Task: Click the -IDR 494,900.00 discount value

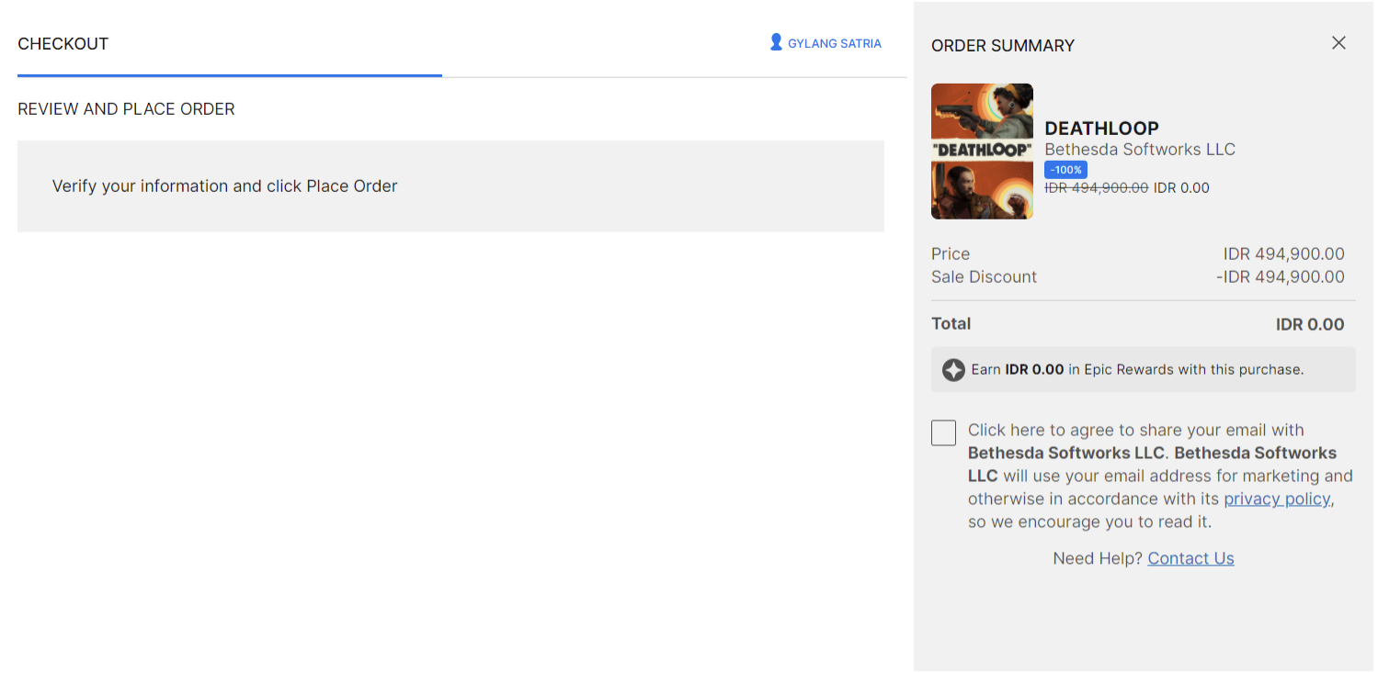Action: [x=1280, y=277]
